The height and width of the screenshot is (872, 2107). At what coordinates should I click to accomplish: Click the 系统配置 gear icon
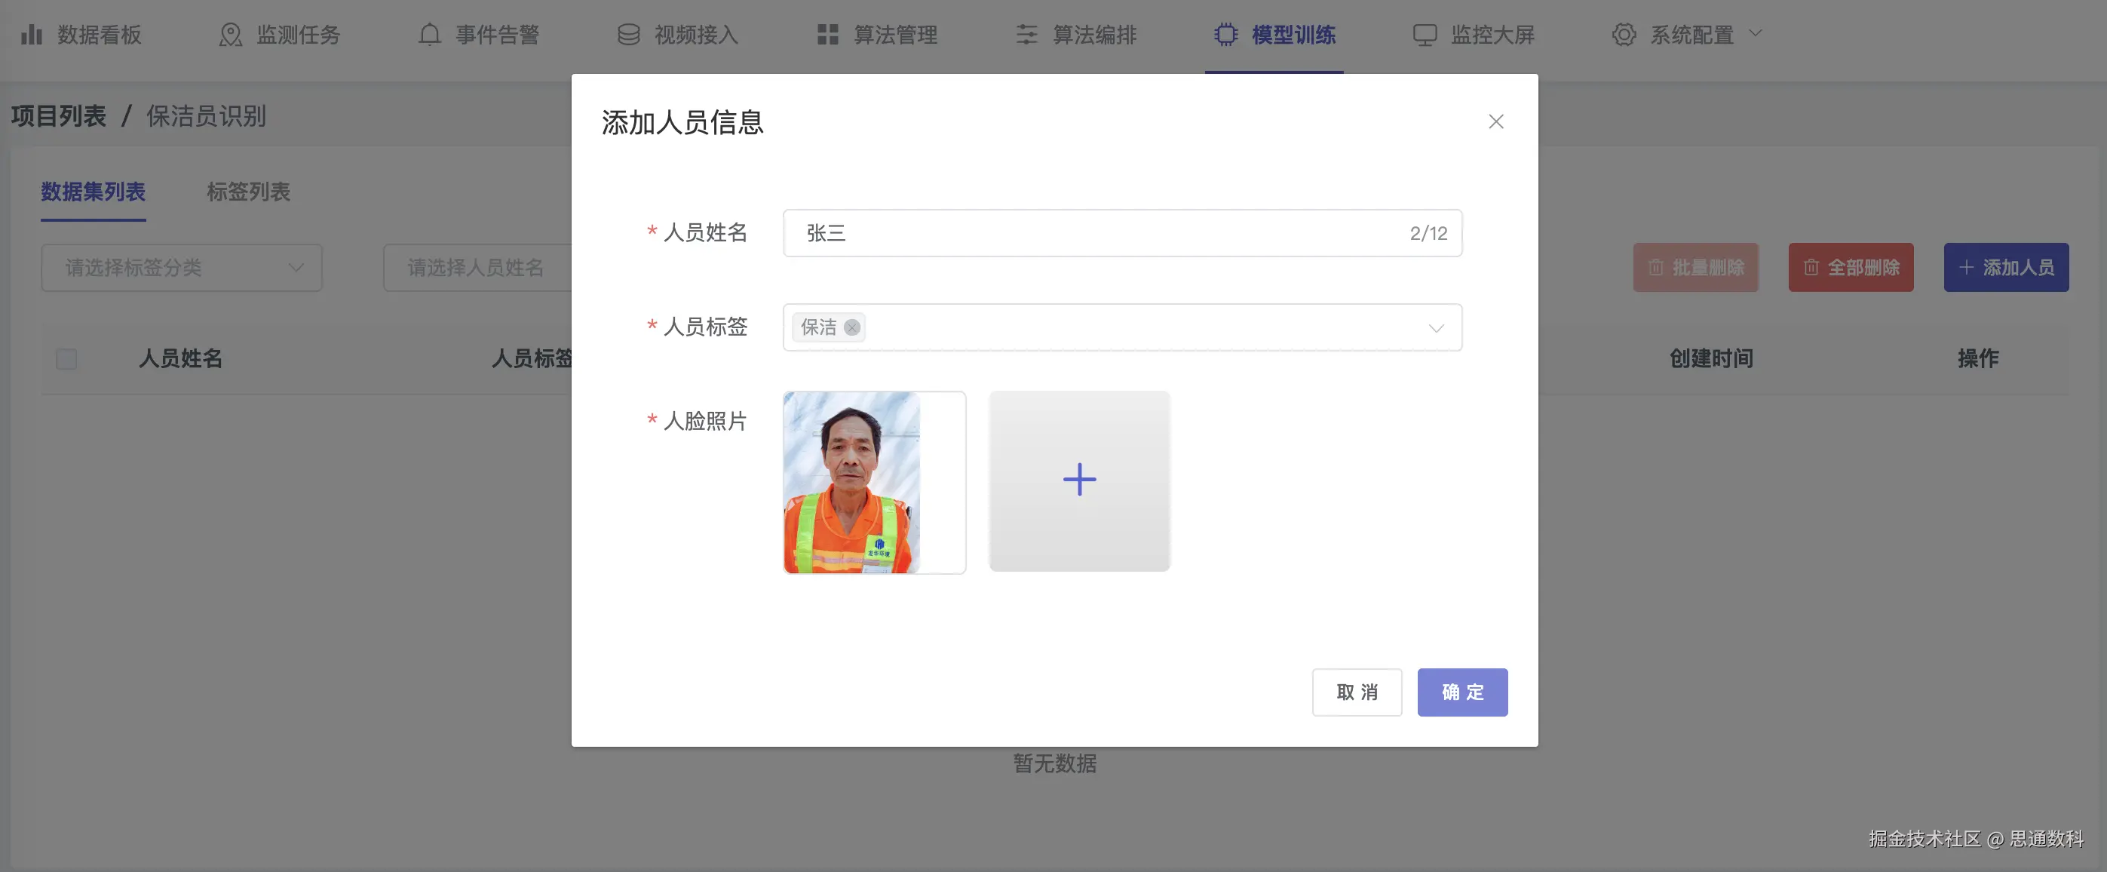(1624, 35)
